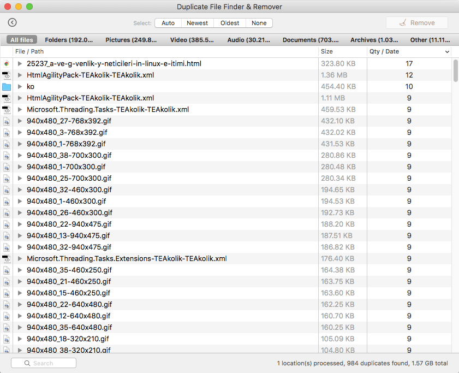
Task: Switch to the Documents tab
Action: [x=311, y=40]
